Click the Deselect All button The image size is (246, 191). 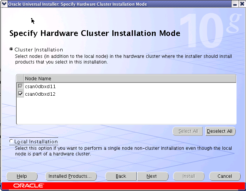221,131
